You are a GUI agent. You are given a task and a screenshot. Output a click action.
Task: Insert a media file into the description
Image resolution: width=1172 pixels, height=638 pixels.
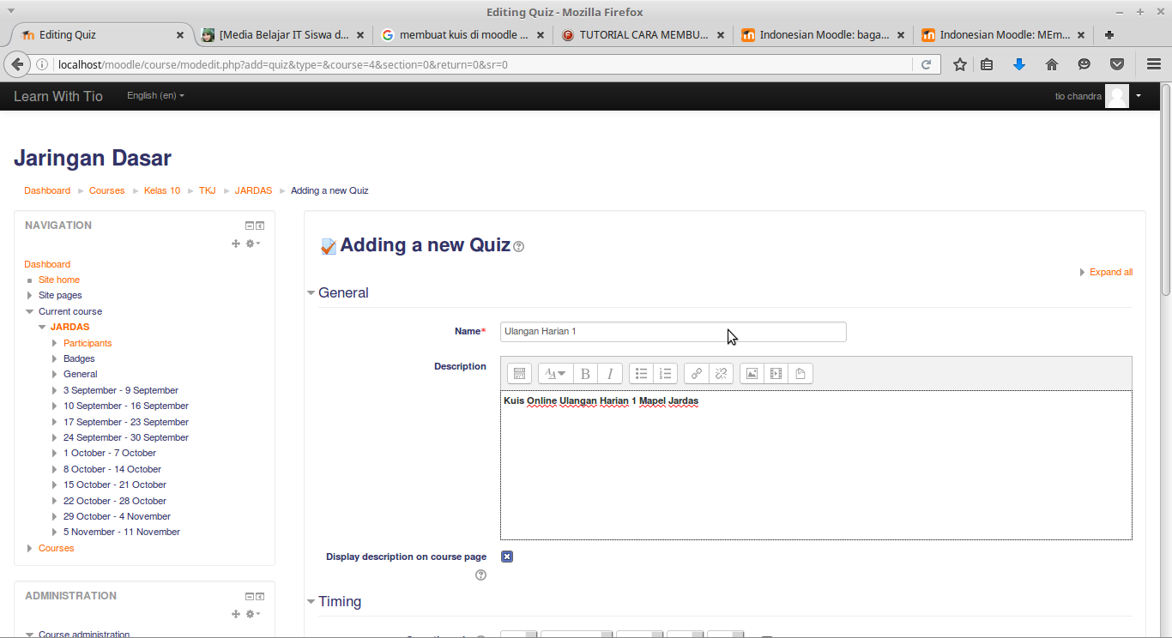(776, 373)
